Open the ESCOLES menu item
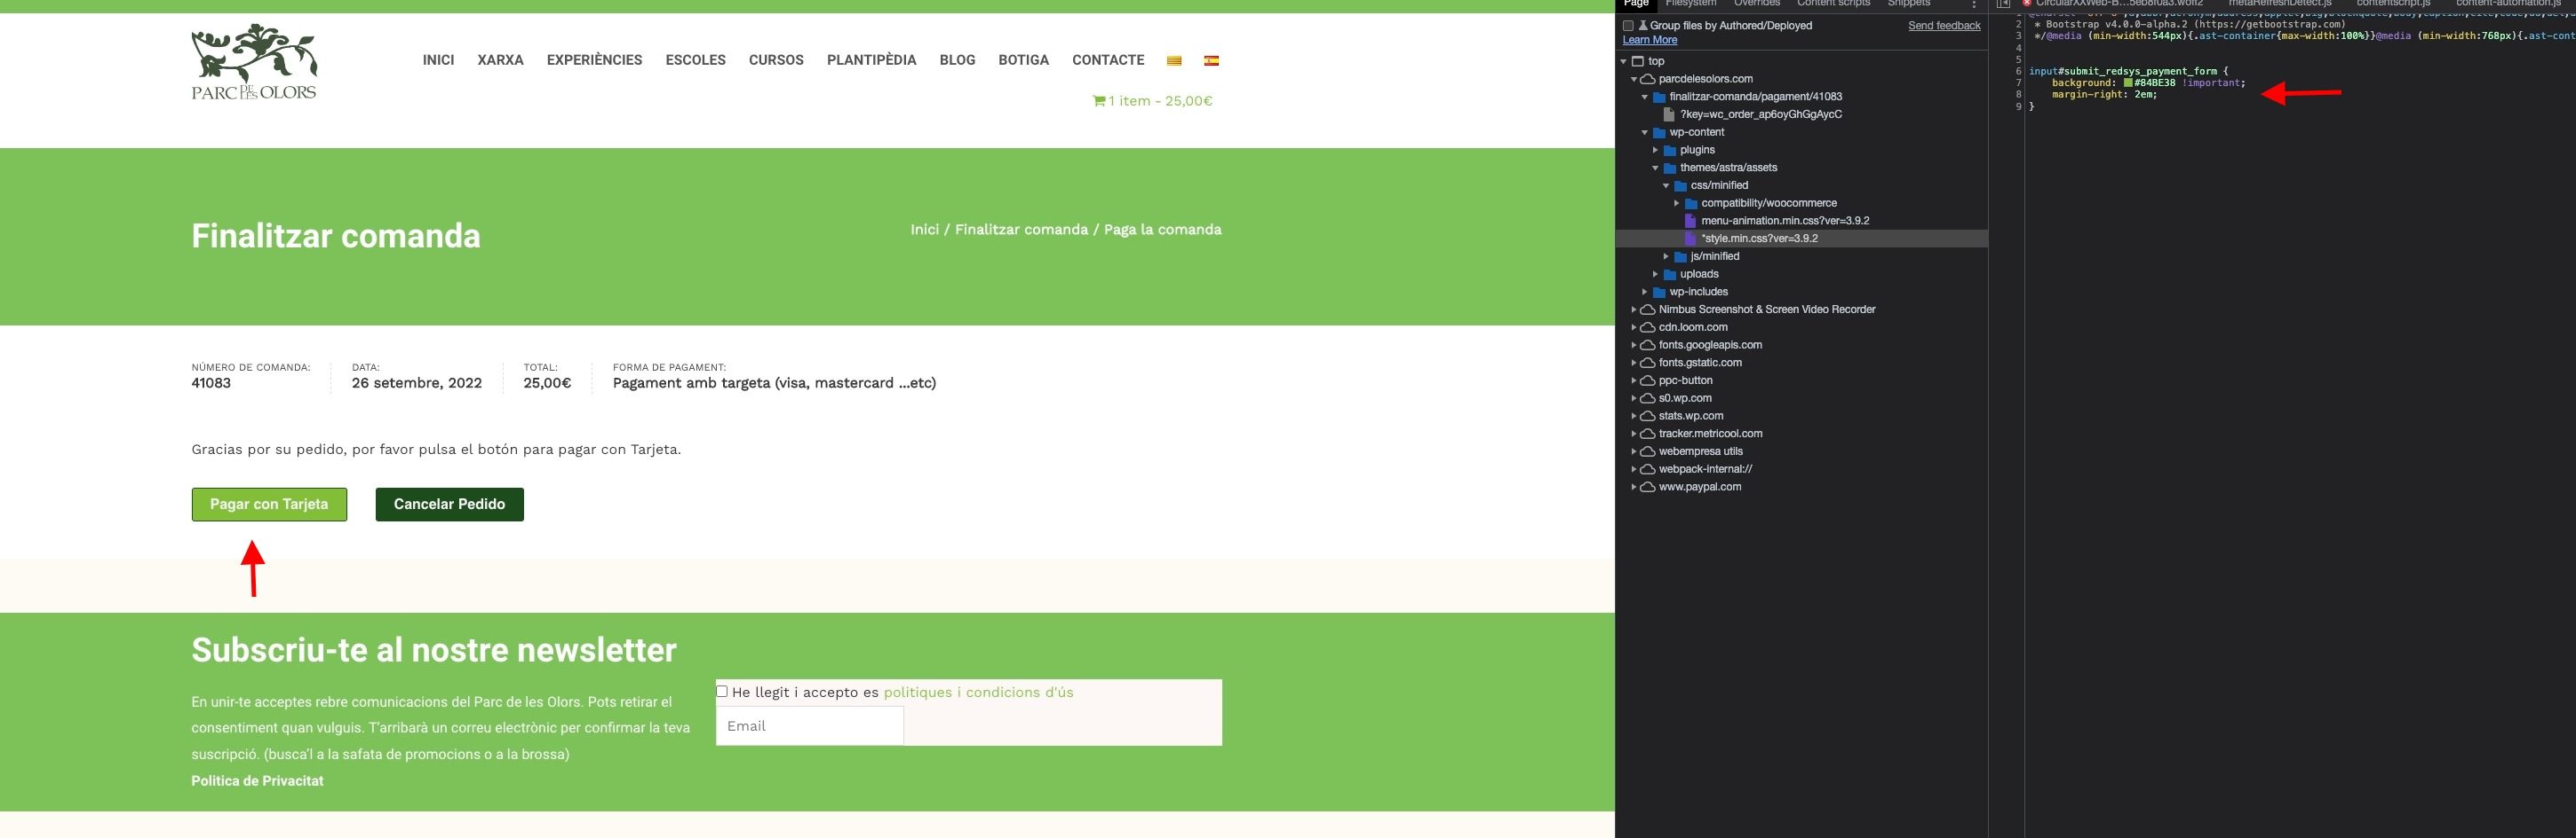The height and width of the screenshot is (838, 2576). tap(696, 60)
